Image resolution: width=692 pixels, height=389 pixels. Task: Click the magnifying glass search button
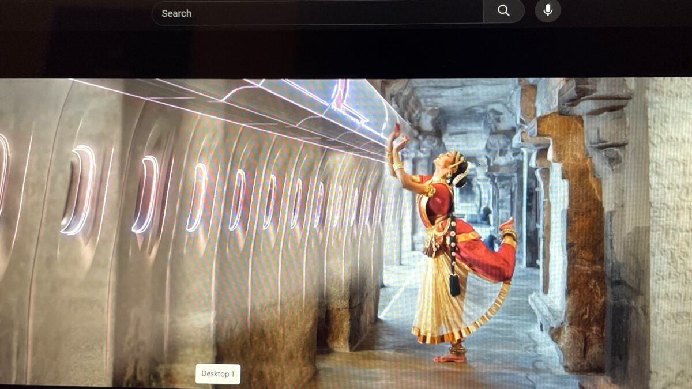pyautogui.click(x=504, y=12)
